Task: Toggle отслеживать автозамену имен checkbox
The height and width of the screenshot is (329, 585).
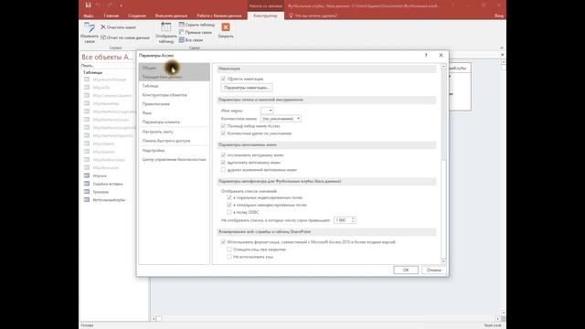Action: coord(223,154)
